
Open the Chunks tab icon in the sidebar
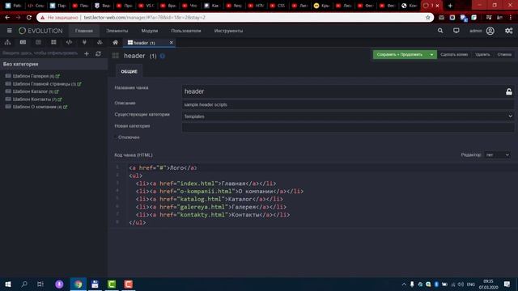(53, 42)
